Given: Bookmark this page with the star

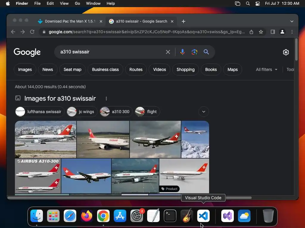Looking at the screenshot, I should [x=261, y=32].
